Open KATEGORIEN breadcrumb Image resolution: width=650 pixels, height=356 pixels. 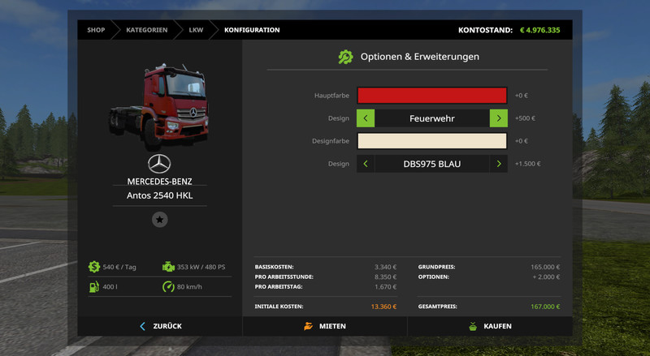[146, 30]
